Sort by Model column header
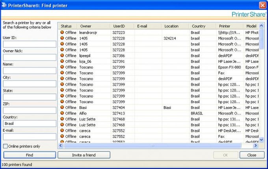The width and height of the screenshot is (268, 169). [x=251, y=26]
